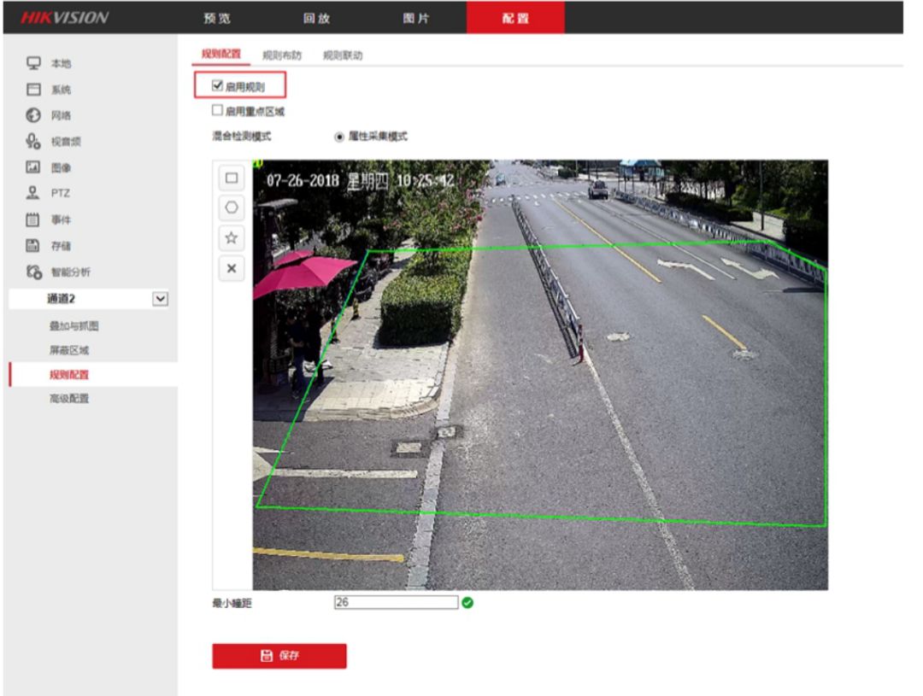Image resolution: width=923 pixels, height=696 pixels.
Task: Open 视音频 video/audio settings
Action: 66,142
